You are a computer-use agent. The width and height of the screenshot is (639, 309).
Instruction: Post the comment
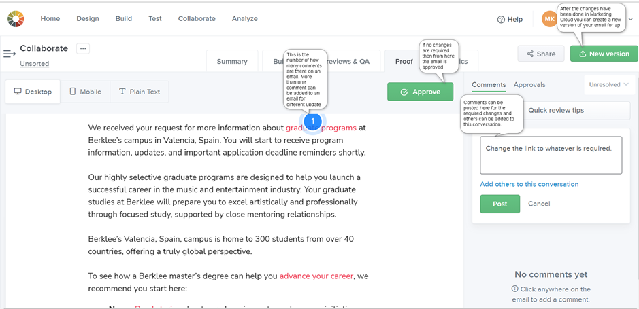point(500,204)
